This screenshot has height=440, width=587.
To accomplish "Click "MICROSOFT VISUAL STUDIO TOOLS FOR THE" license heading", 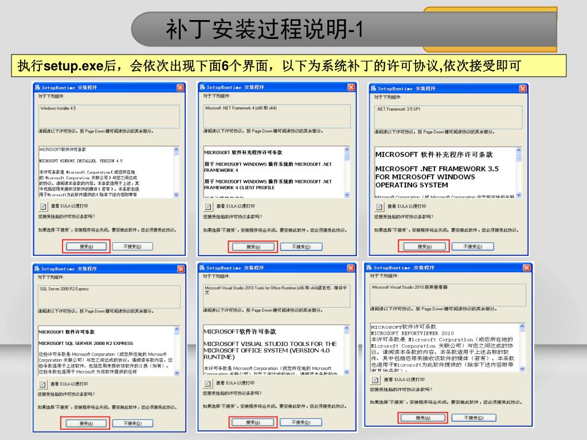I will click(271, 344).
